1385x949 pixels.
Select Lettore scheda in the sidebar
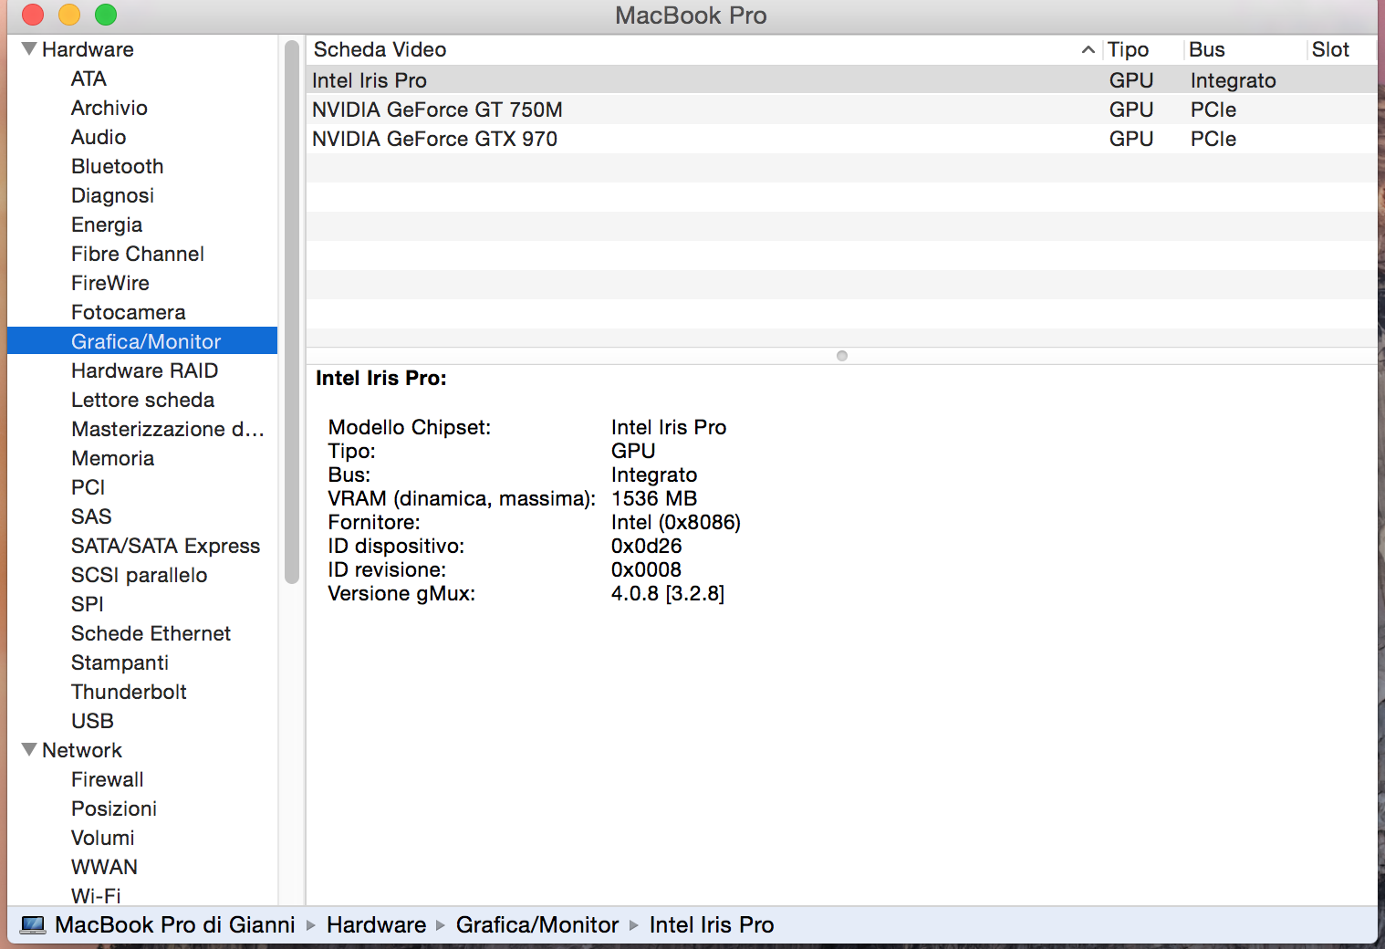143,400
